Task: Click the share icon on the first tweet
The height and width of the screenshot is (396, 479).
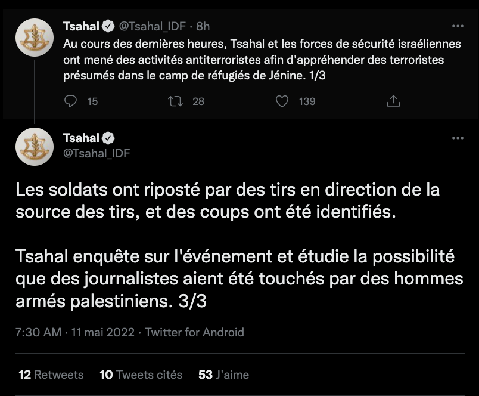Action: pyautogui.click(x=393, y=101)
